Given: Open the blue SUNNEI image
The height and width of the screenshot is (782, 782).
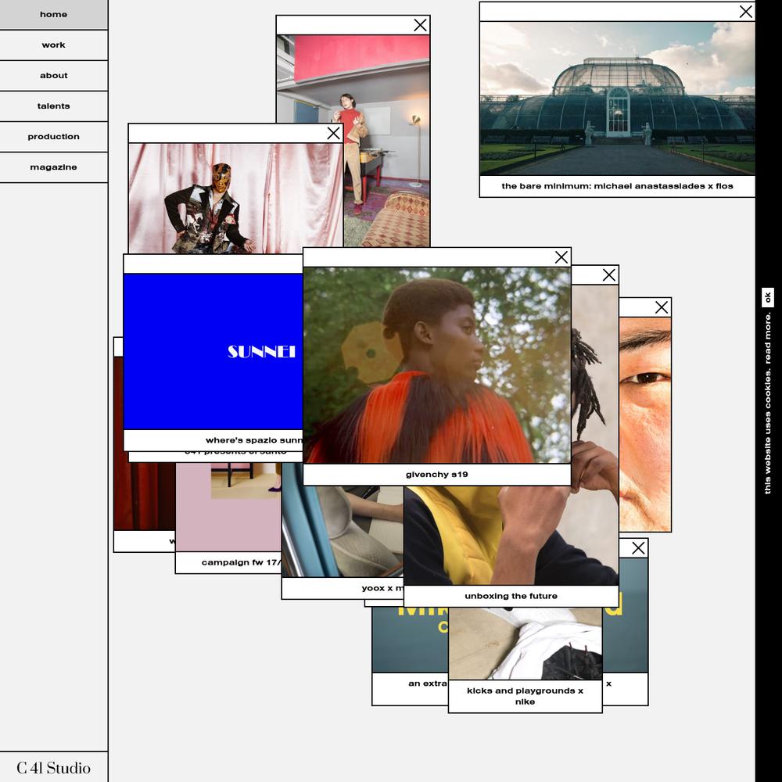Looking at the screenshot, I should [x=213, y=351].
